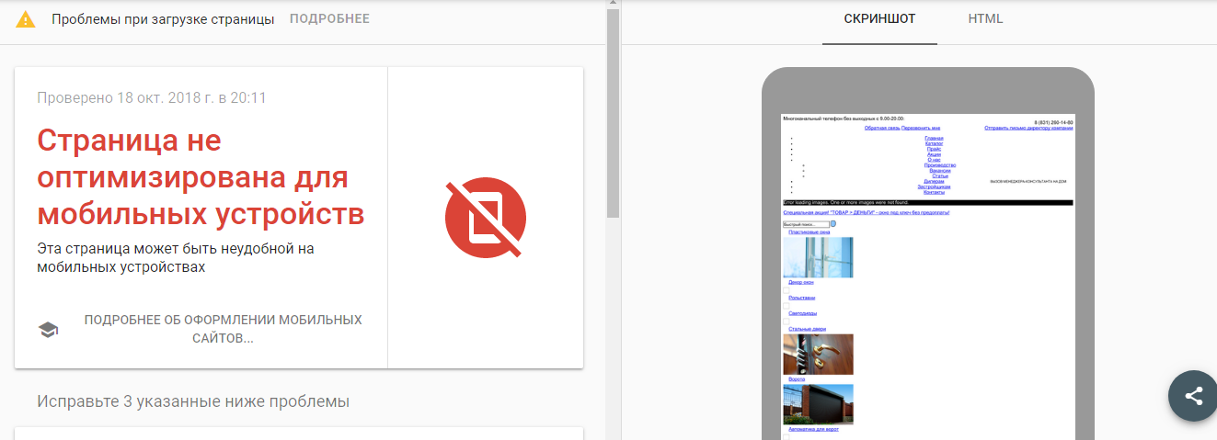
Task: Switch to the HTML tab
Action: pyautogui.click(x=985, y=19)
